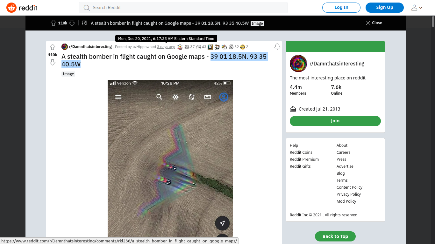Click the '3 days ago' timestamp
The image size is (435, 244).
(166, 47)
